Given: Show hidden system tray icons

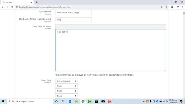Looking at the screenshot, I should [x=144, y=101].
